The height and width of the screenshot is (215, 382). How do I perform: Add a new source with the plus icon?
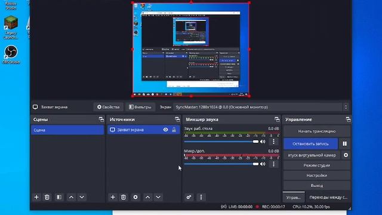point(113,197)
